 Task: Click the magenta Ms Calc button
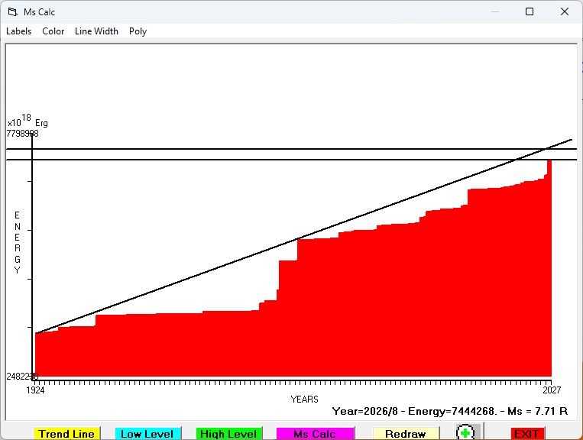tap(315, 434)
